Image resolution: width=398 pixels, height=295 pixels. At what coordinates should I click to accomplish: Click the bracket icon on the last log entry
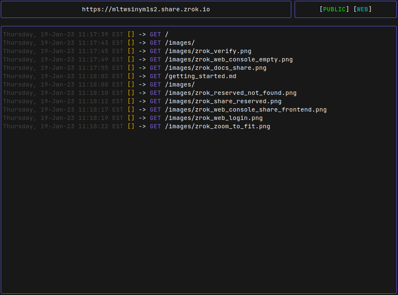(131, 126)
